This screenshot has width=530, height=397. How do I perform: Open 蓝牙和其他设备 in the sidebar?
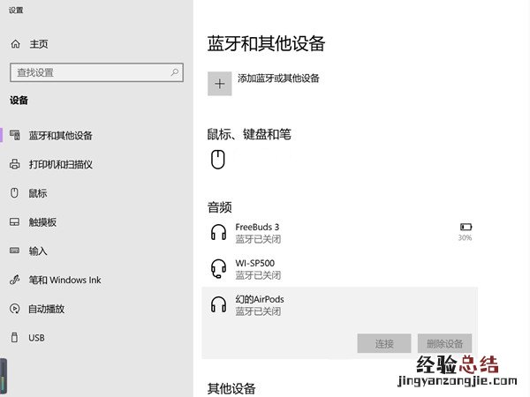pyautogui.click(x=60, y=136)
